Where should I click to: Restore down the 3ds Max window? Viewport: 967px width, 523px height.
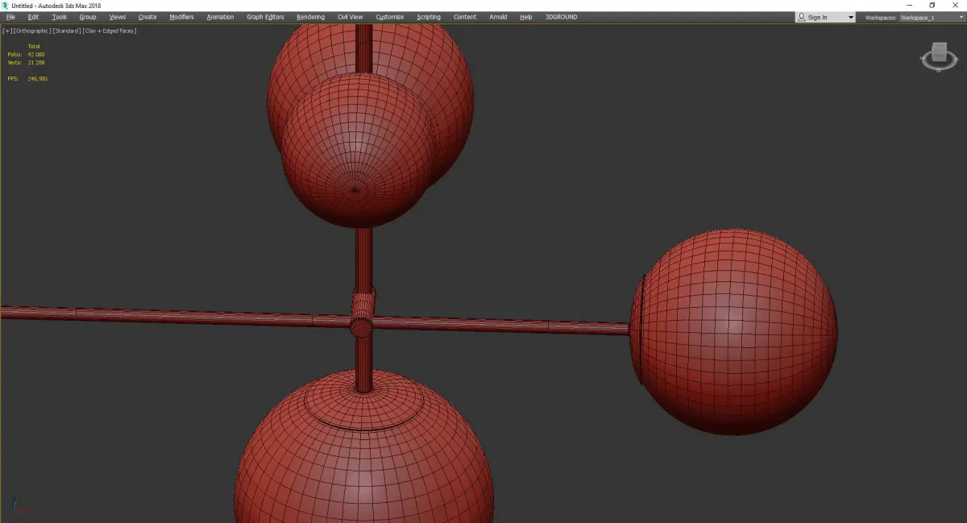pos(932,5)
